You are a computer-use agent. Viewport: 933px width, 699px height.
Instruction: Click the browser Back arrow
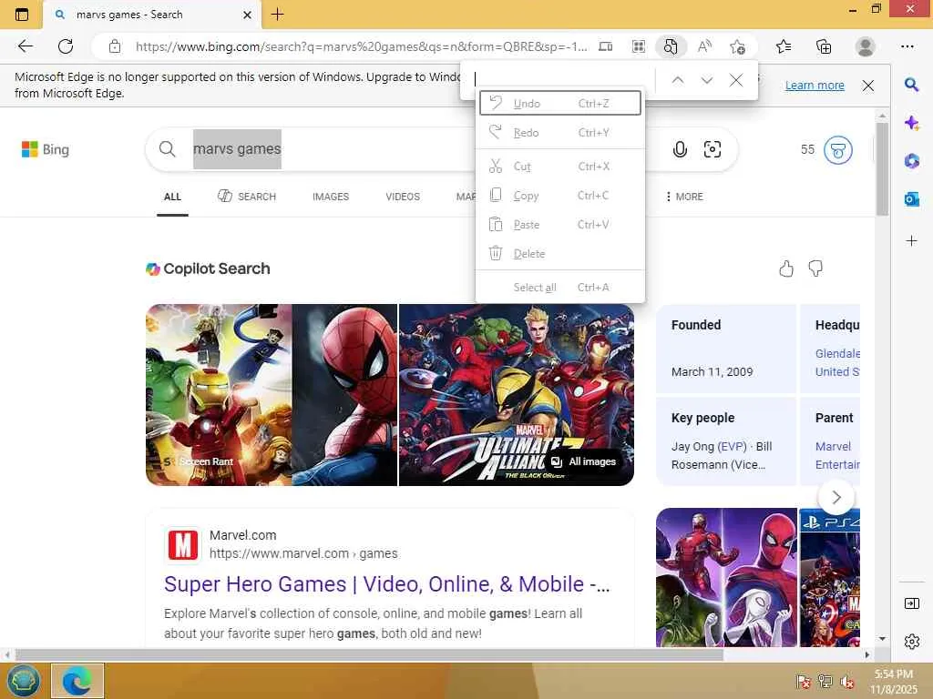point(25,46)
